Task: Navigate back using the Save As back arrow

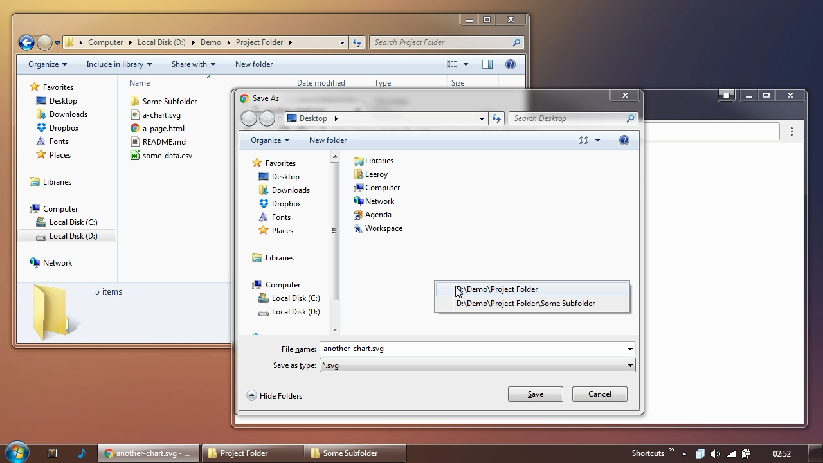Action: (249, 118)
